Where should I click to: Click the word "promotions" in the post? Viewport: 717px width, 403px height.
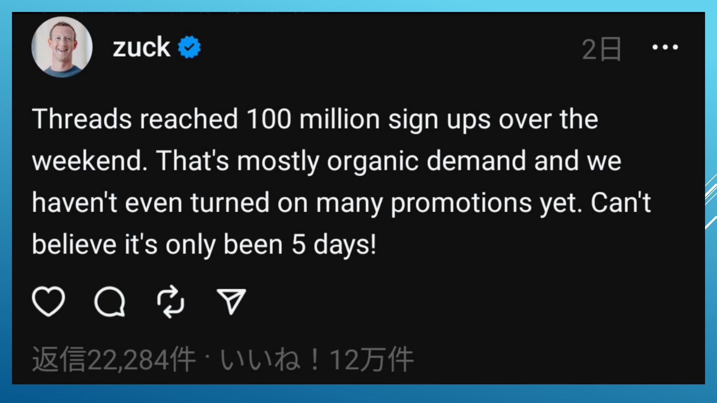point(461,203)
